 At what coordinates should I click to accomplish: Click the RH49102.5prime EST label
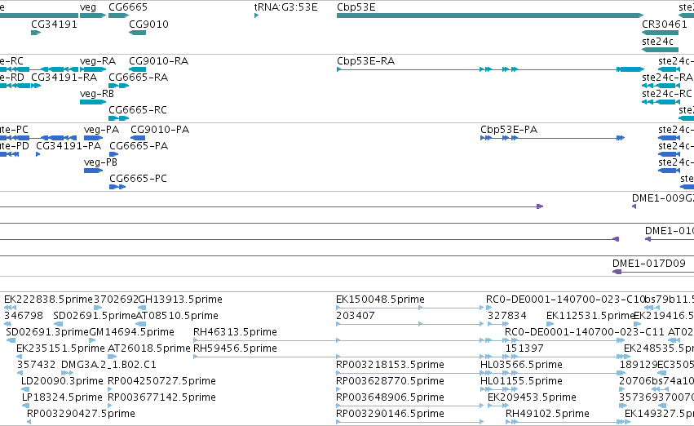pos(547,414)
